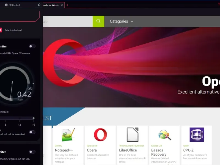This screenshot has width=220, height=165.
Task: Open the CPU-Z title link
Action: tap(188, 150)
